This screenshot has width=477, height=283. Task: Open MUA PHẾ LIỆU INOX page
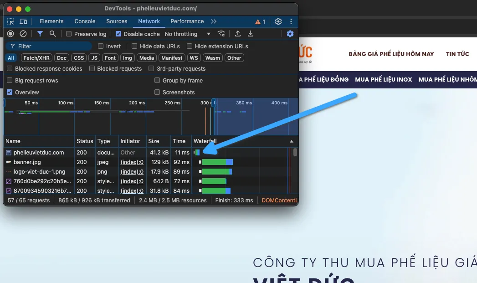pyautogui.click(x=383, y=79)
